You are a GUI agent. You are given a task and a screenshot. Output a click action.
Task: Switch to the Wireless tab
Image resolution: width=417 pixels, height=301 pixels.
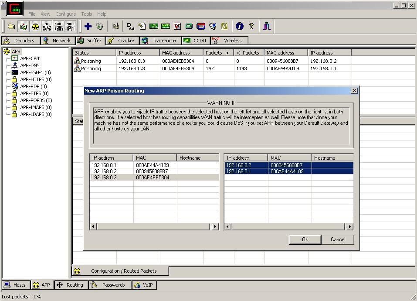[x=229, y=41]
